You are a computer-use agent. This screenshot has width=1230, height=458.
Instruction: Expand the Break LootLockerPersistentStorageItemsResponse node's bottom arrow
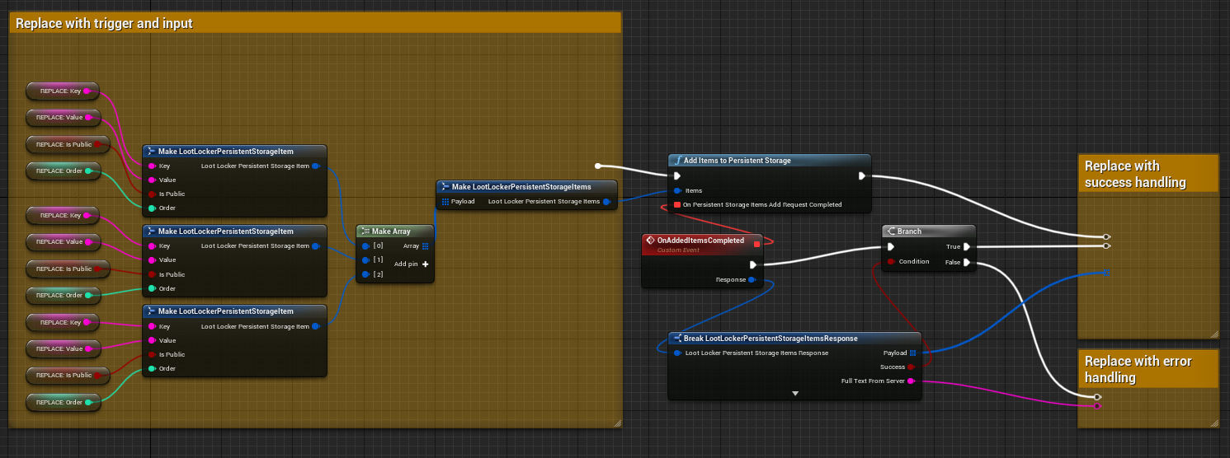(x=795, y=394)
